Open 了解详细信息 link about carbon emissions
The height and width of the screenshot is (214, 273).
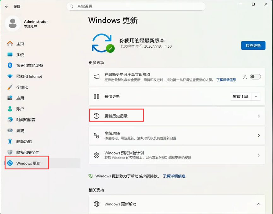[174, 176]
